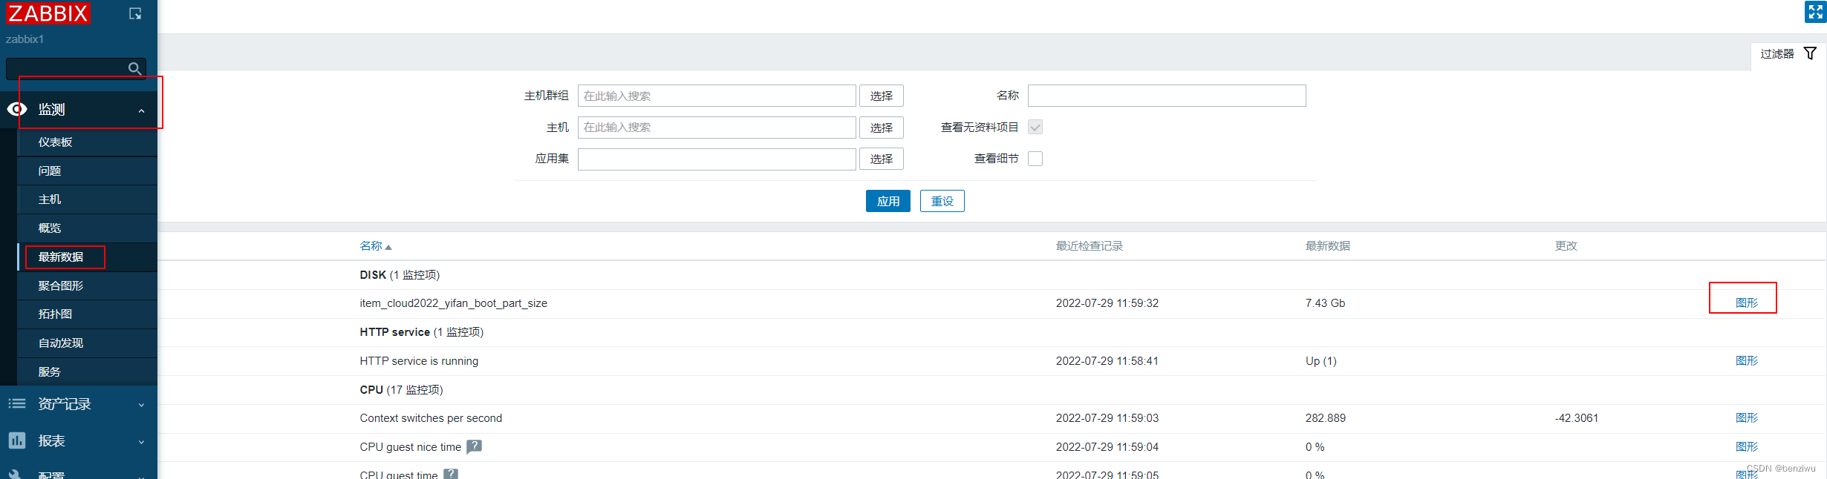Click the HTTP service (1 监控项) group row
The image size is (1827, 479).
(x=991, y=332)
